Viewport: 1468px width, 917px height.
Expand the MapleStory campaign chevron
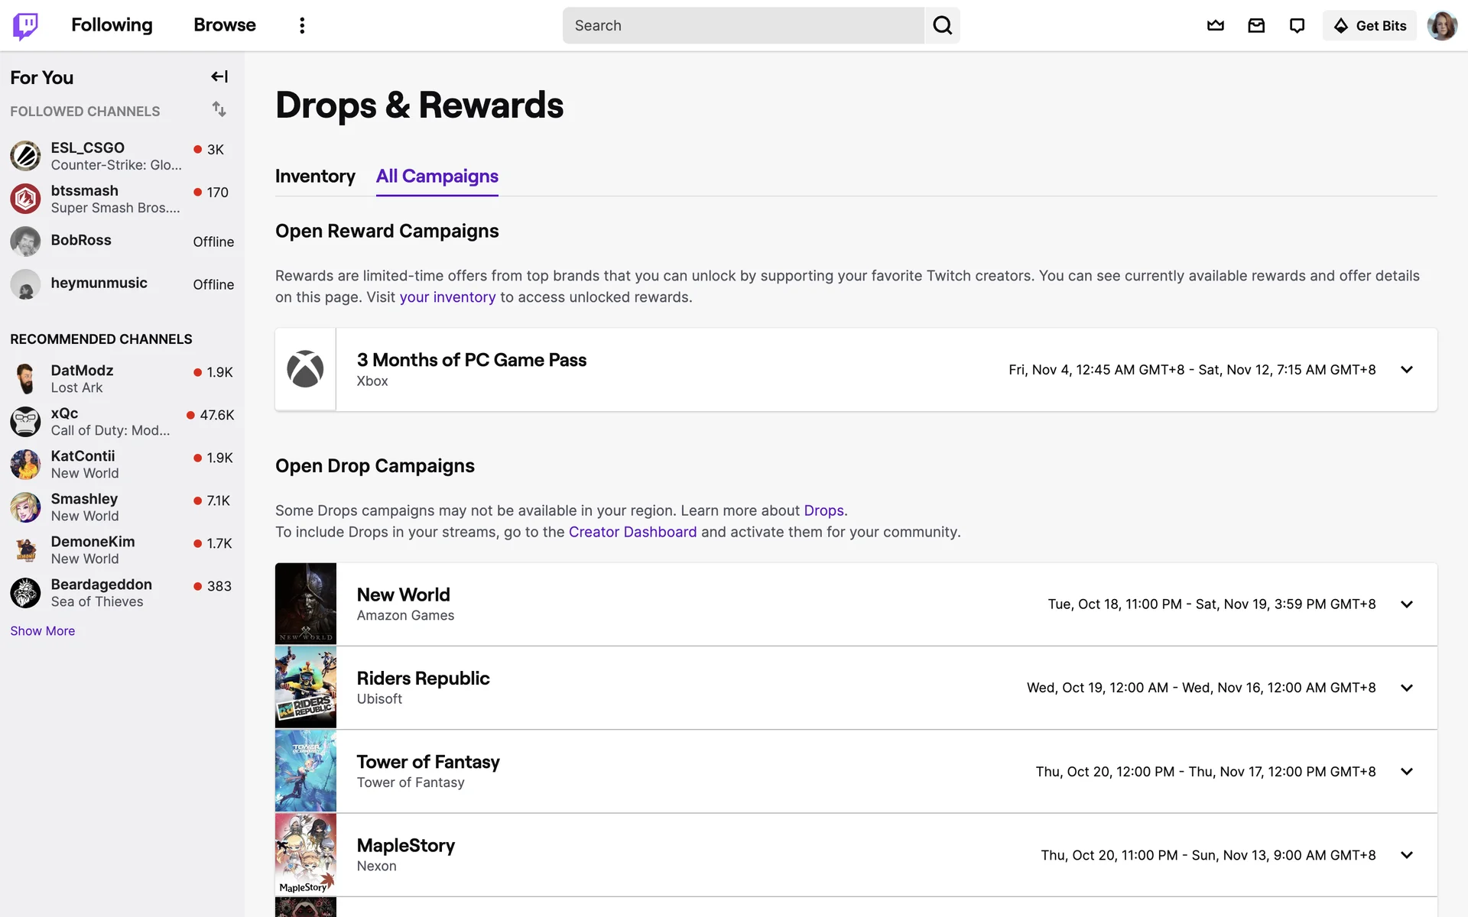click(x=1406, y=855)
